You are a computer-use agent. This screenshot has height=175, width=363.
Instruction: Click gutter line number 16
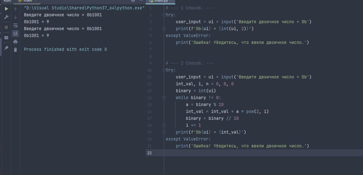tap(149, 112)
